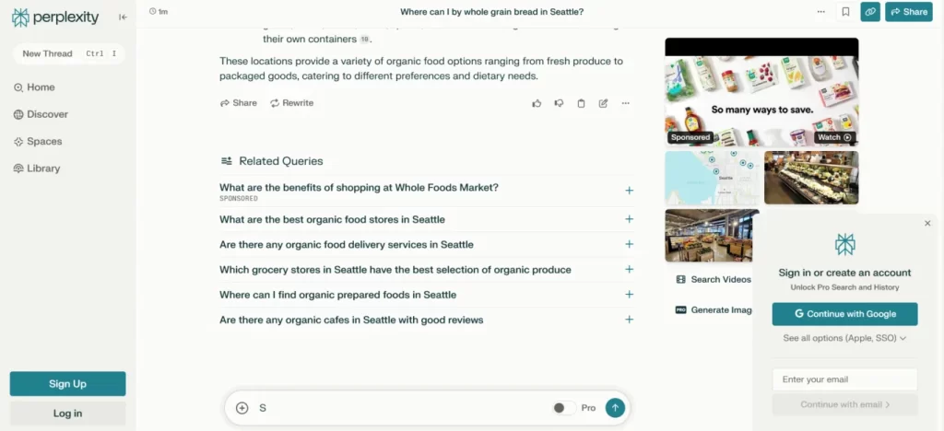The width and height of the screenshot is (944, 431).
Task: Click the Enter your email field
Action: pos(844,379)
